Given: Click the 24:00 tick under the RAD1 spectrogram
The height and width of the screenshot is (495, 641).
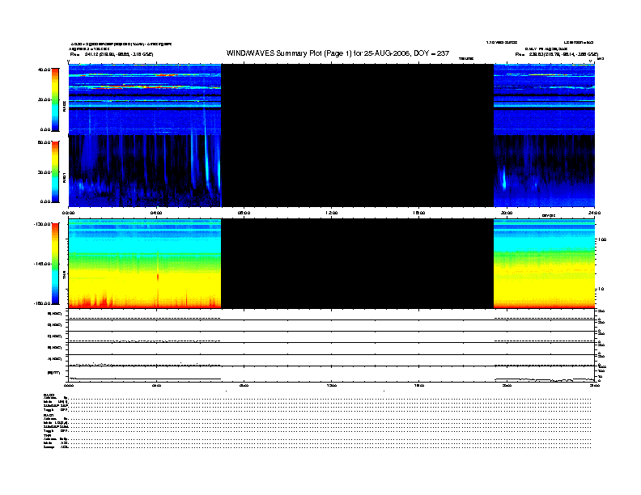Looking at the screenshot, I should pos(594,213).
